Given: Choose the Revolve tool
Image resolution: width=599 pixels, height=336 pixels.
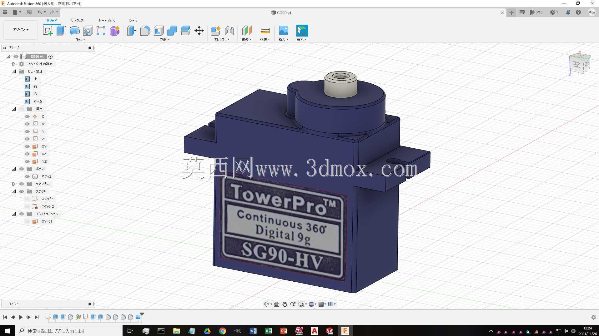Looking at the screenshot, I should coord(74,31).
